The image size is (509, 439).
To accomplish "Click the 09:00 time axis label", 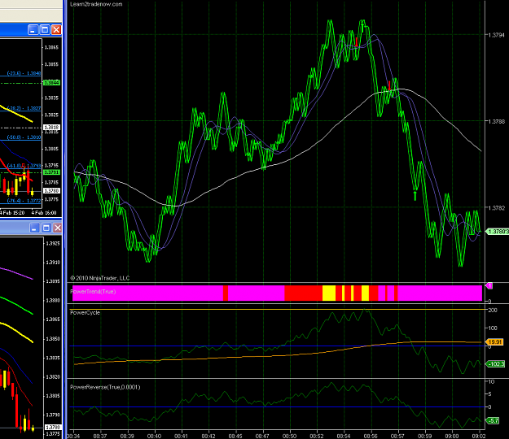I will coord(451,436).
